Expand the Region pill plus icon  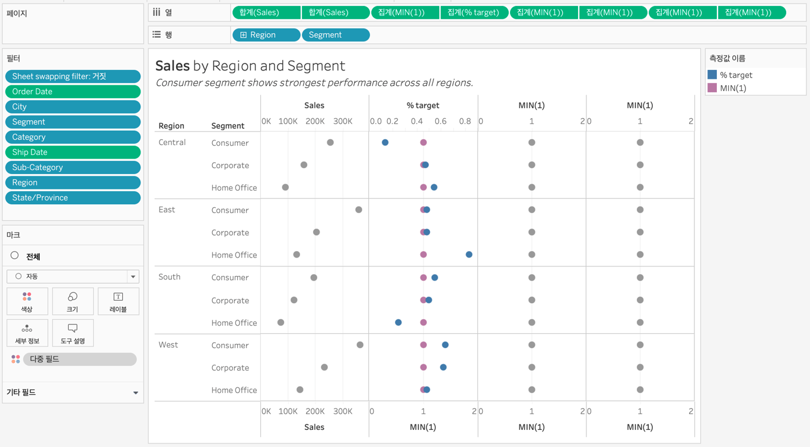coord(244,35)
